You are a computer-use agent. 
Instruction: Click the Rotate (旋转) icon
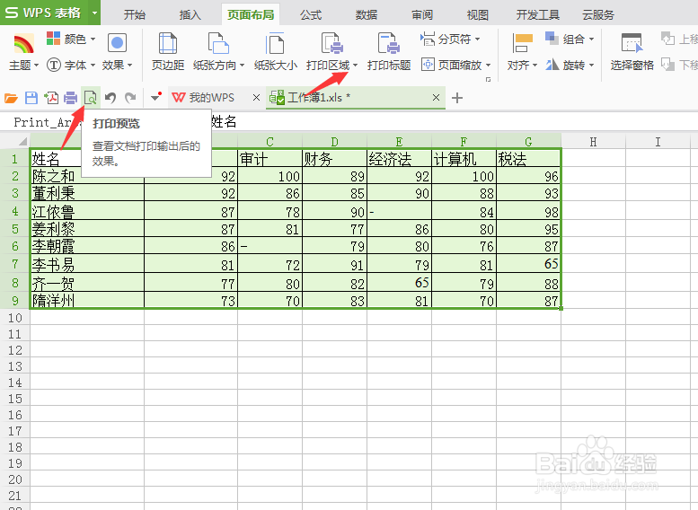pyautogui.click(x=552, y=65)
